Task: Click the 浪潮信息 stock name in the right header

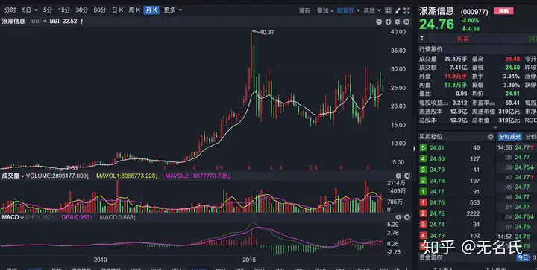Action: 436,11
